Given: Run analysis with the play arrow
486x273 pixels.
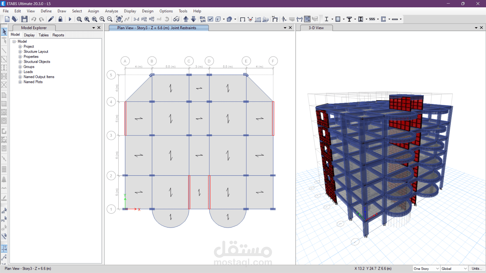Looking at the screenshot, I should pyautogui.click(x=70, y=19).
